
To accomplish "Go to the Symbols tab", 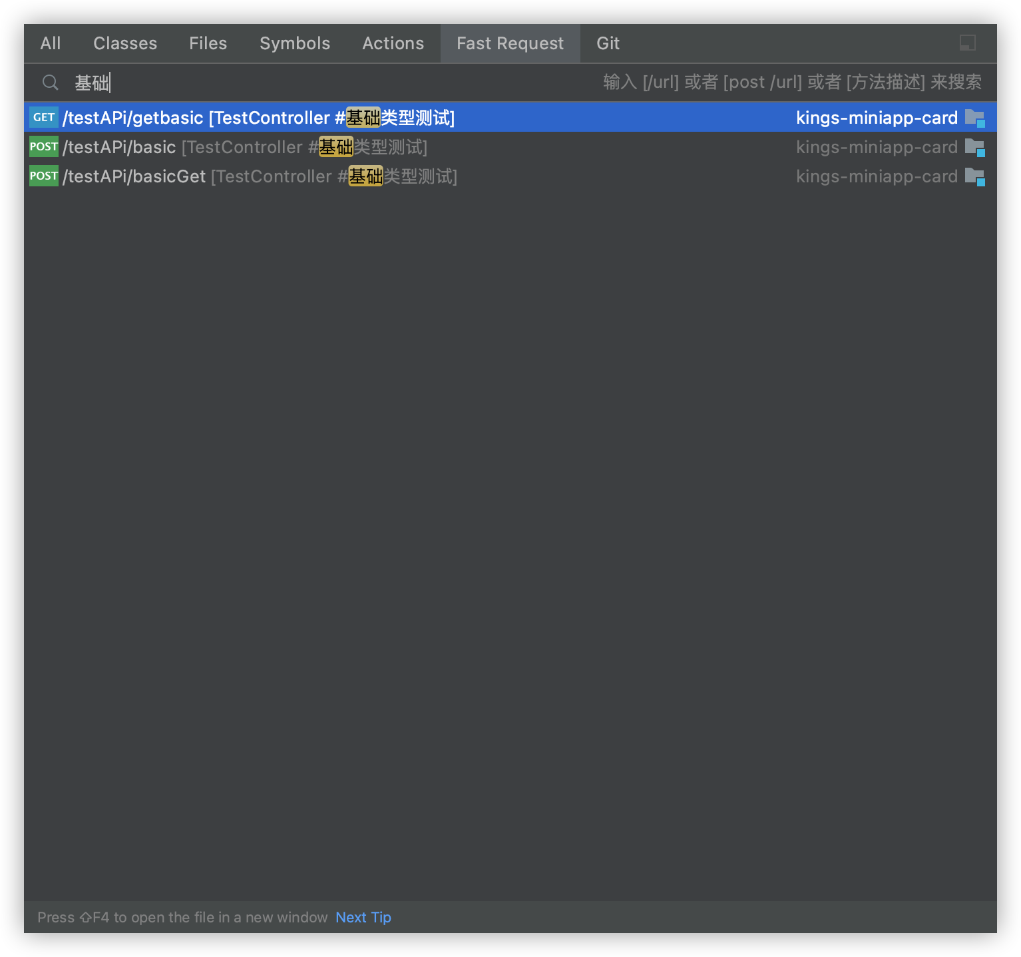I will (295, 43).
